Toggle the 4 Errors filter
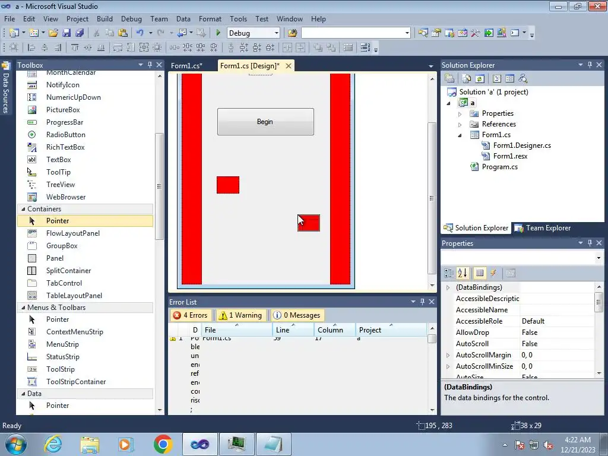Screen dimensions: 608x456 tap(191, 315)
